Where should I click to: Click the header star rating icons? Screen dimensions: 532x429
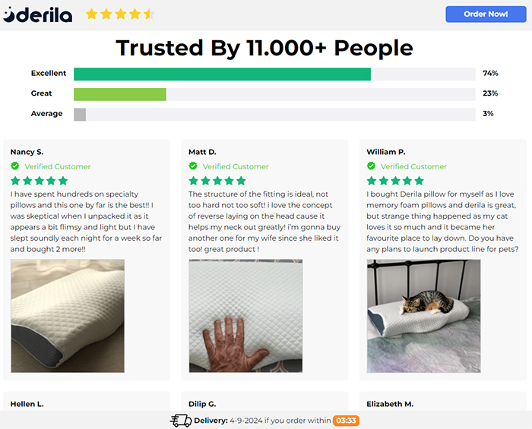tap(119, 14)
